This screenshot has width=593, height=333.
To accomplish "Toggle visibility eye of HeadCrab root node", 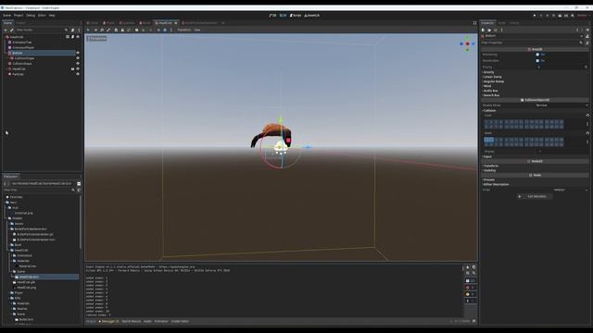I will (x=78, y=37).
